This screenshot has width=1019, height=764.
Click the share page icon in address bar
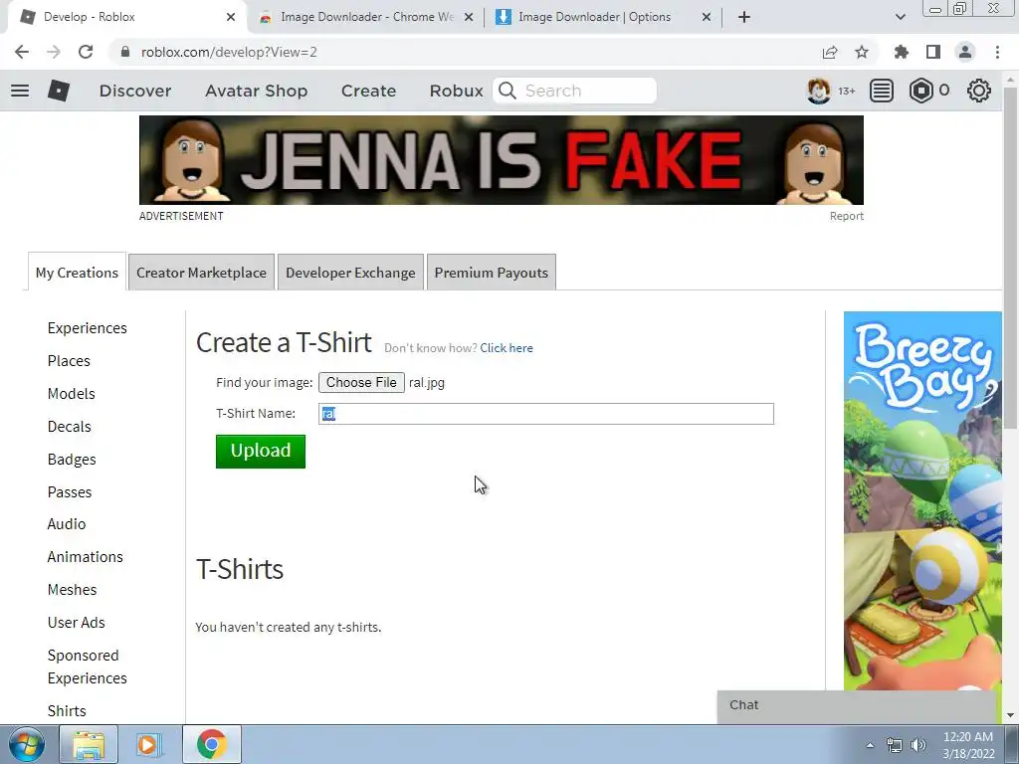click(830, 52)
